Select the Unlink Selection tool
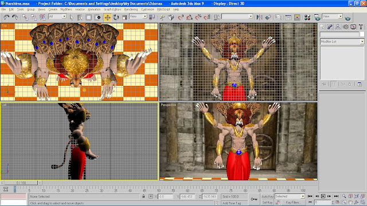 pyautogui.click(x=34, y=17)
